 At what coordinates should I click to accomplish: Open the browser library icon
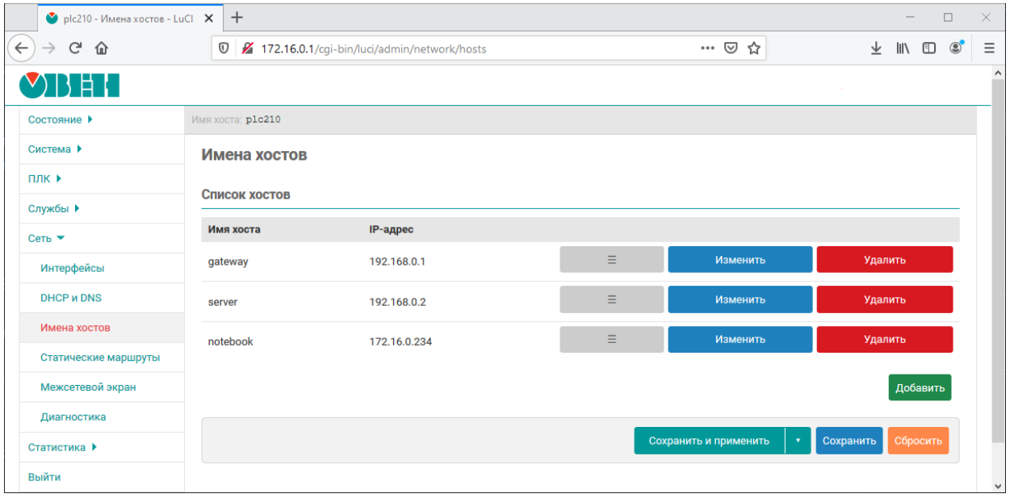coord(903,48)
